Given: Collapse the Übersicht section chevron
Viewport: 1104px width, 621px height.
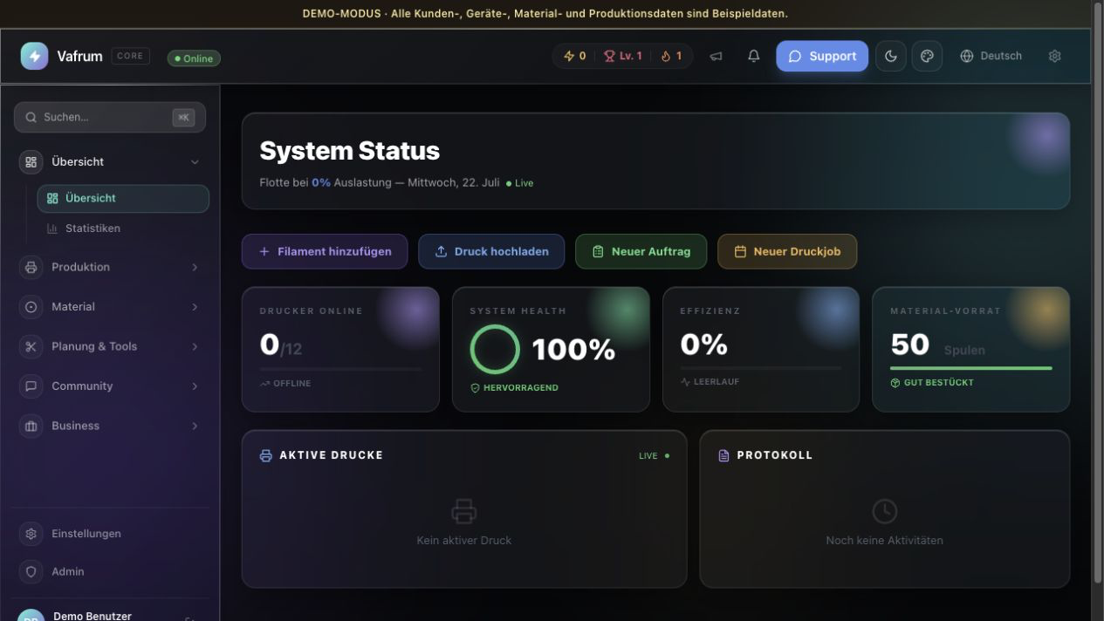Looking at the screenshot, I should pyautogui.click(x=195, y=162).
